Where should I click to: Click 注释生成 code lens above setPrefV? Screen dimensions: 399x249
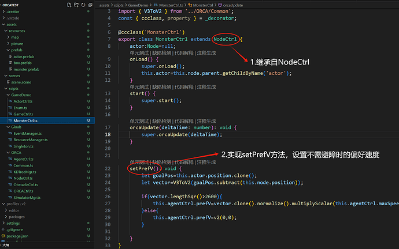[206, 163]
